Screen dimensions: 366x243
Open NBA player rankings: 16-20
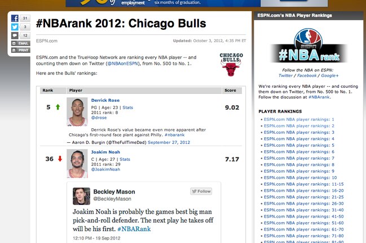303,191
